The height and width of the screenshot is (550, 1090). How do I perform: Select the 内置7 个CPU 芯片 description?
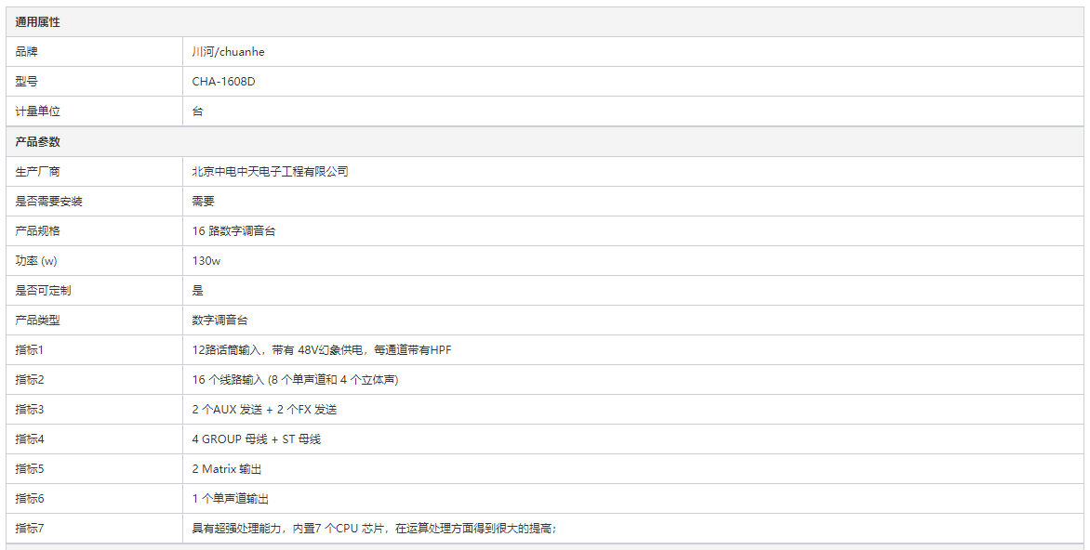(374, 530)
